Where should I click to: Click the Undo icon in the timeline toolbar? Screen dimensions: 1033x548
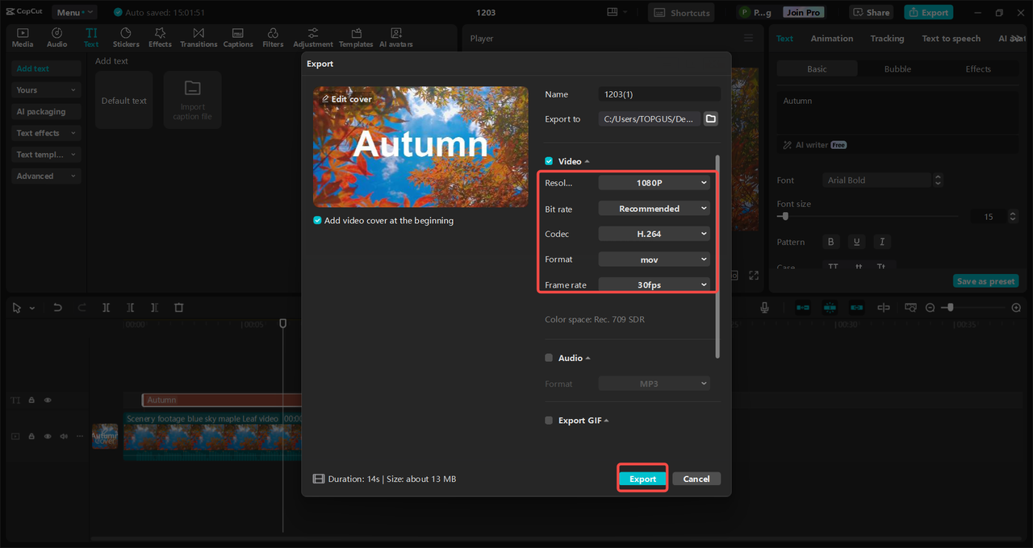click(x=57, y=308)
